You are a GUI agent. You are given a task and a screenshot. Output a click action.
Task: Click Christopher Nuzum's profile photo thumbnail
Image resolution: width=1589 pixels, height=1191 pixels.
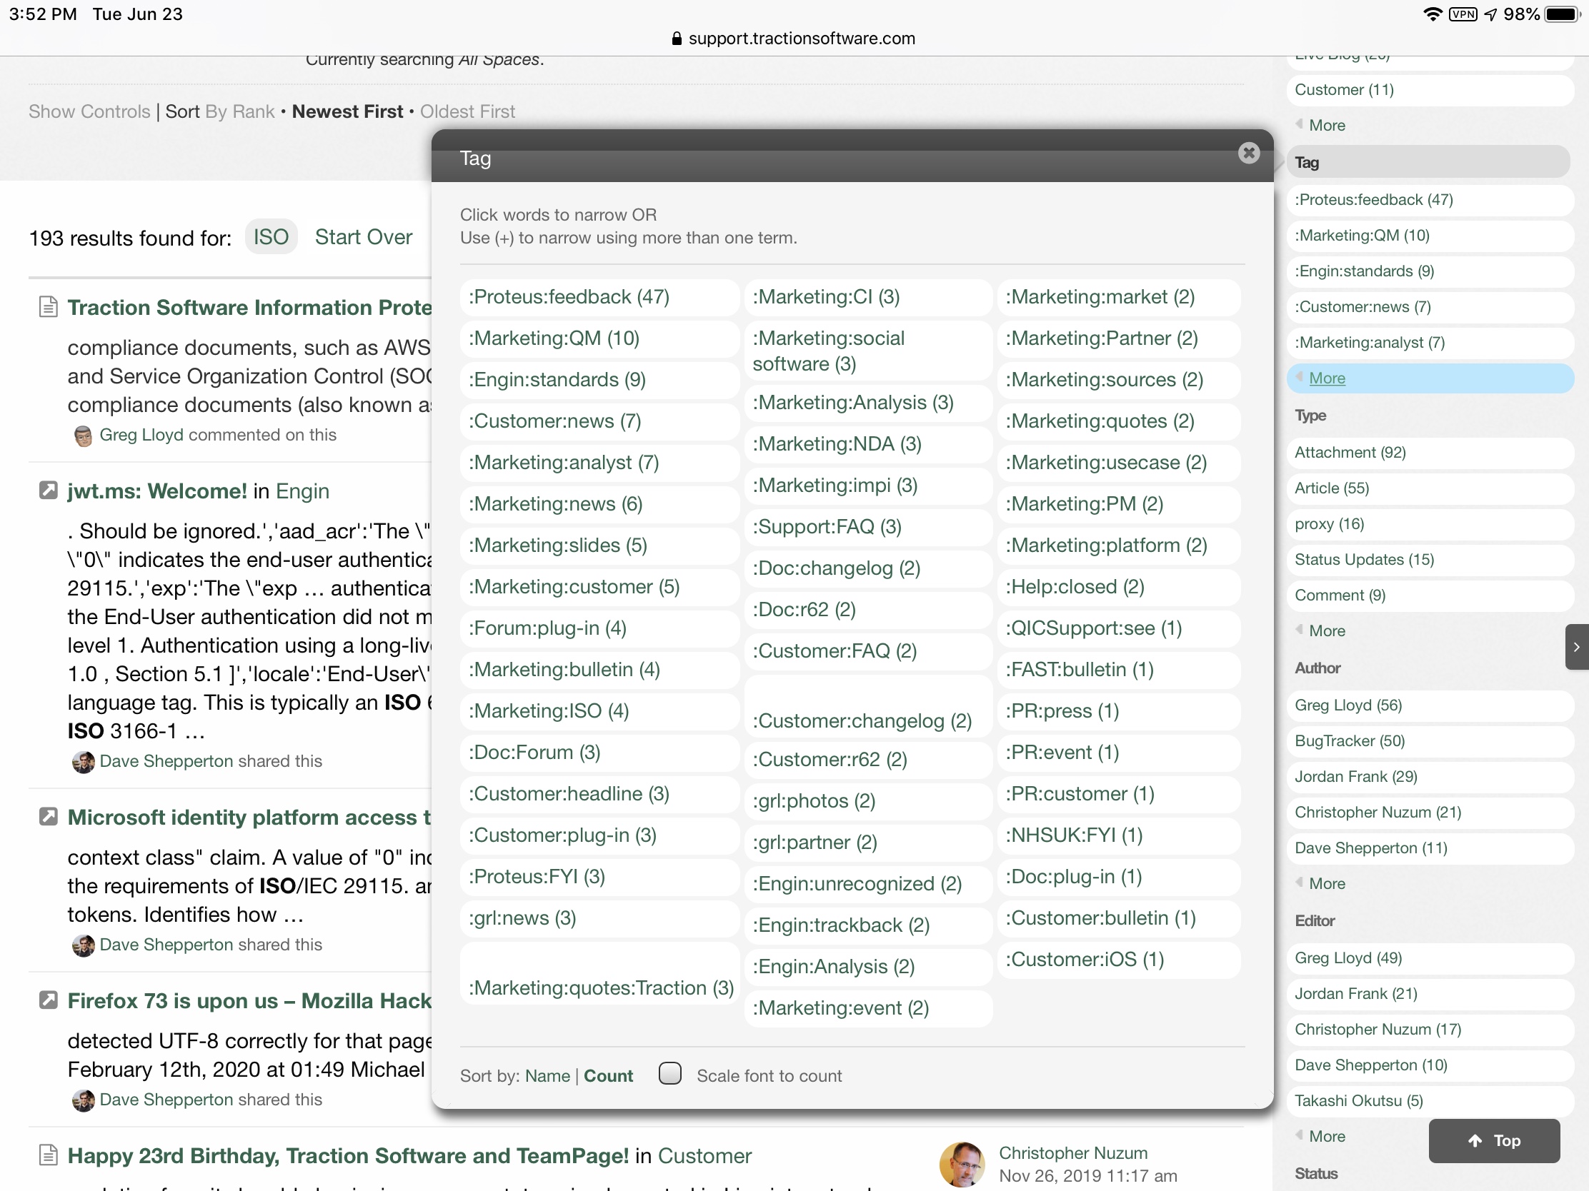[962, 1164]
